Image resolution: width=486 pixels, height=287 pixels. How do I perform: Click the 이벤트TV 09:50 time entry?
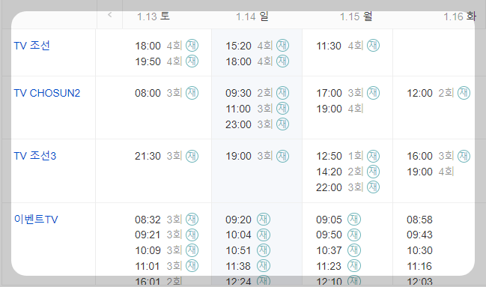[x=329, y=235]
